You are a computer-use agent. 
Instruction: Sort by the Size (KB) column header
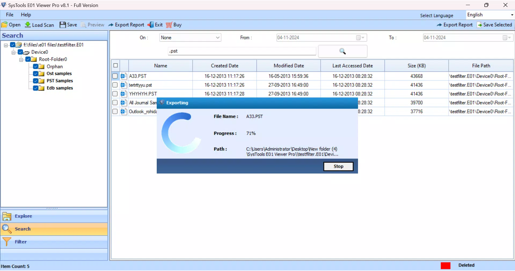417,66
